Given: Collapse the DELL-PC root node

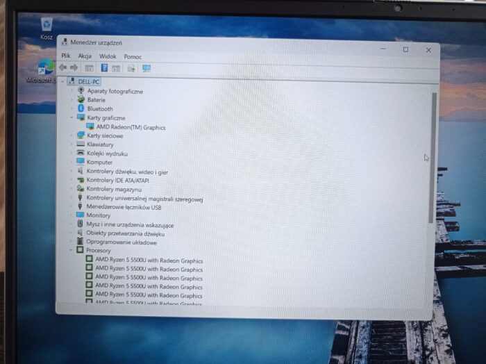Looking at the screenshot, I should [x=62, y=81].
